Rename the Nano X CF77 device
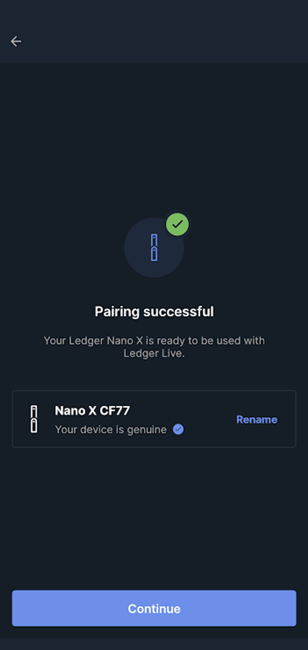The width and height of the screenshot is (308, 650). pos(257,420)
